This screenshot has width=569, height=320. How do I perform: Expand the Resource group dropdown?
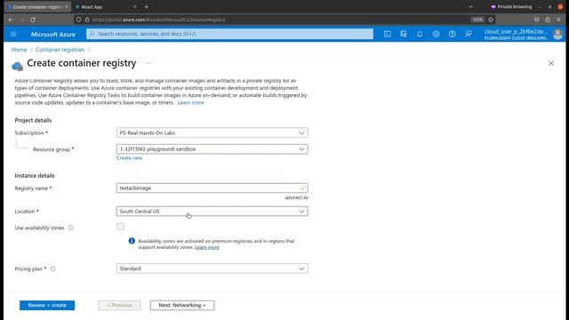pos(212,149)
